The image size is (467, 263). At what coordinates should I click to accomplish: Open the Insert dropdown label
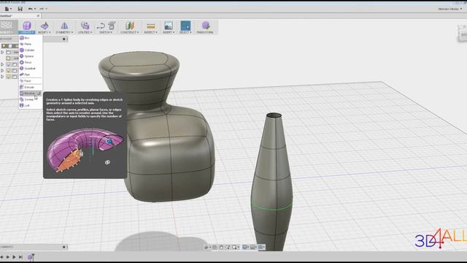click(x=169, y=32)
